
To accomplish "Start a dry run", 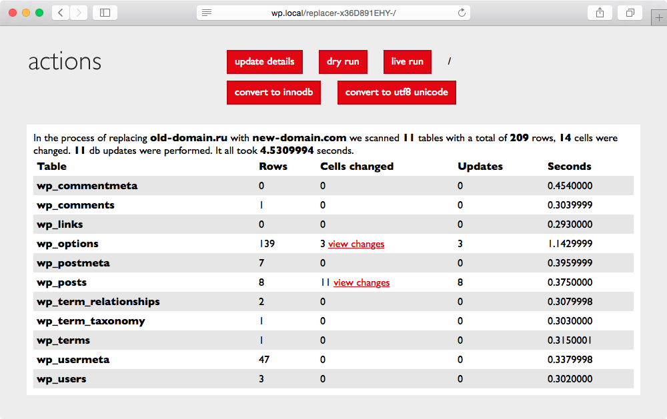I will 343,61.
